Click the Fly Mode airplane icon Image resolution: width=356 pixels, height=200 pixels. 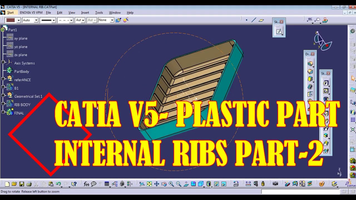tap(142, 184)
